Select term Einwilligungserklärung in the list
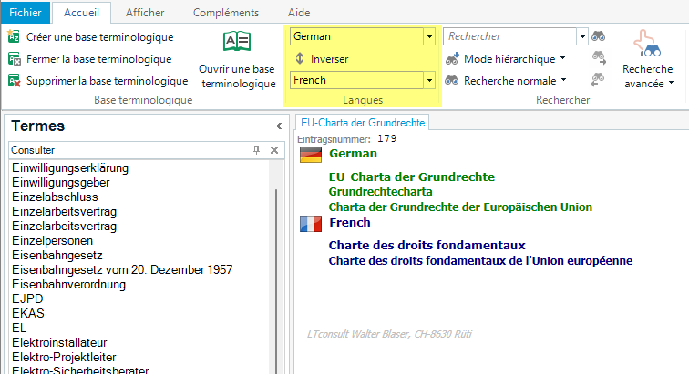The height and width of the screenshot is (374, 689). pyautogui.click(x=70, y=167)
